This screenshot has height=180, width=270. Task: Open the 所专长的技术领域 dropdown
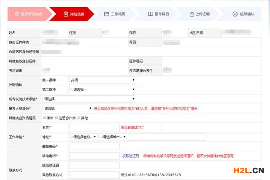point(89,99)
